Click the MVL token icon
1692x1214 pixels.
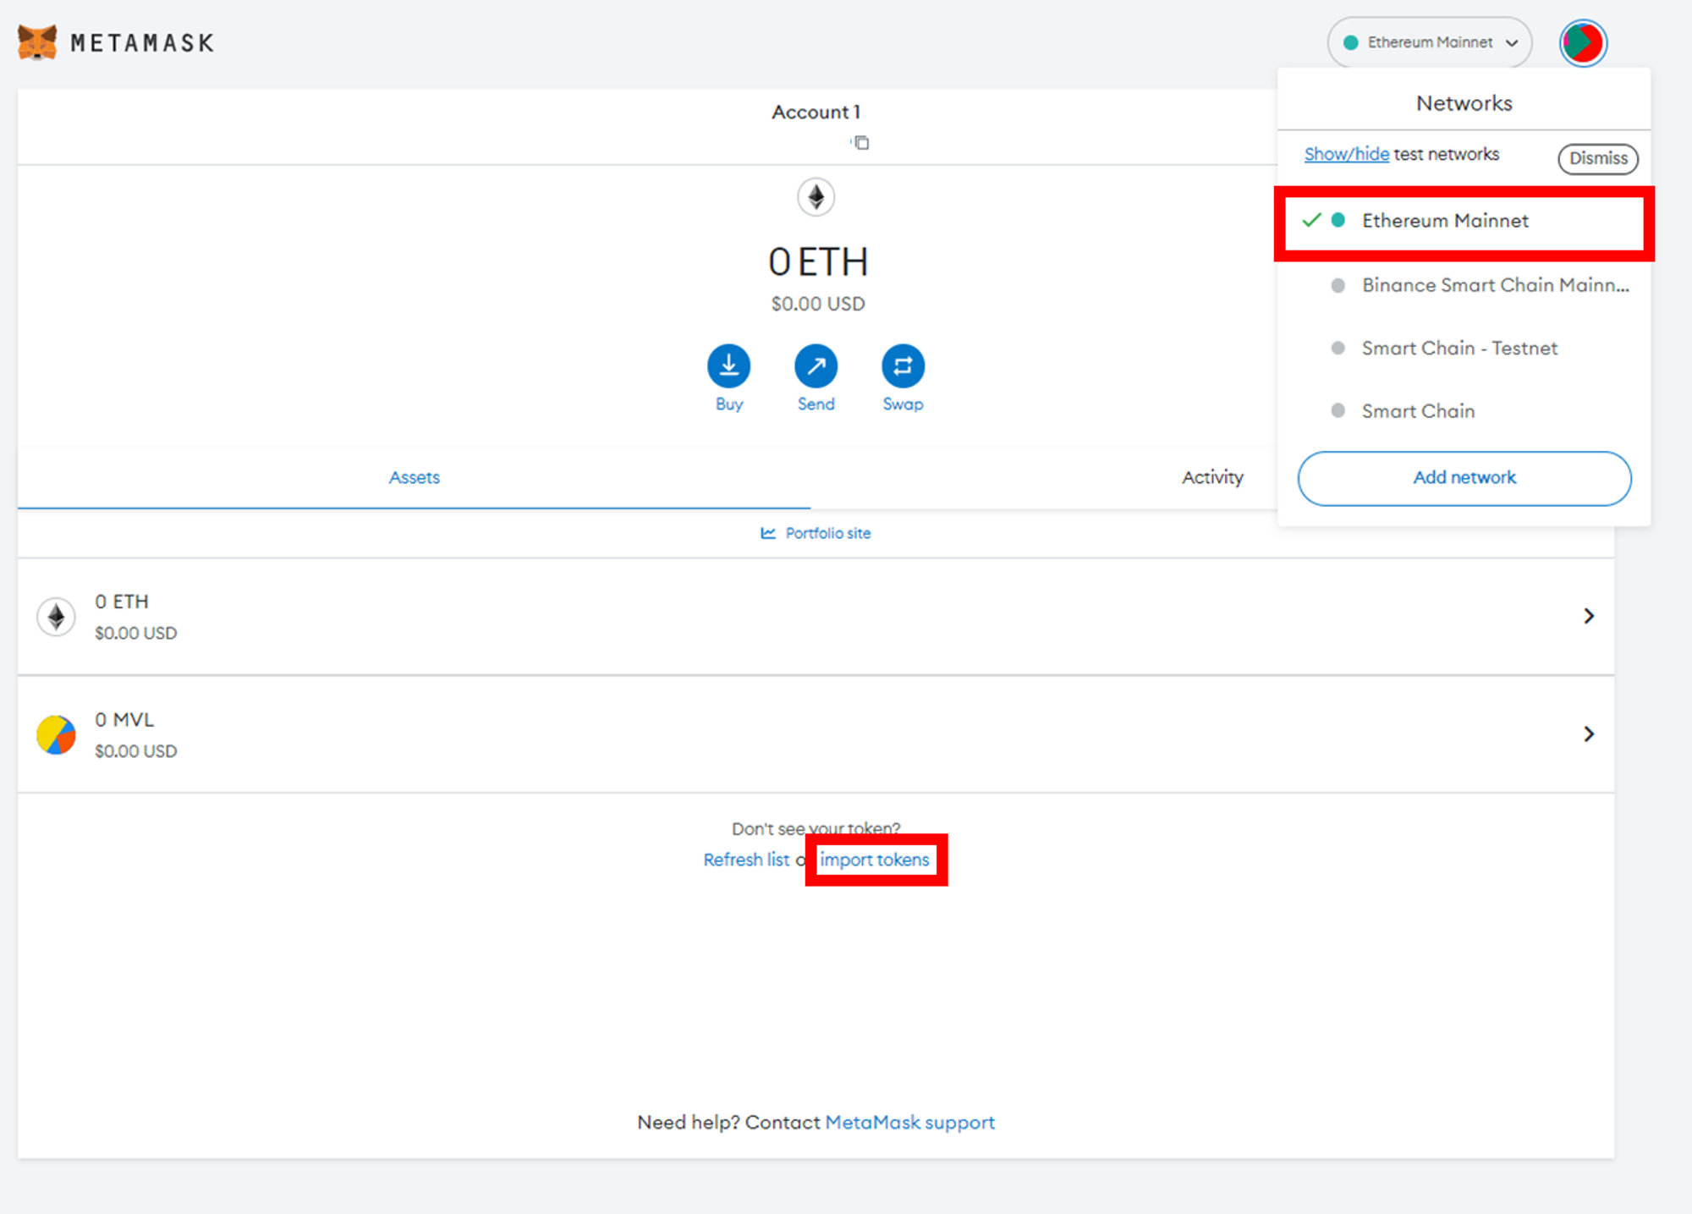tap(56, 734)
